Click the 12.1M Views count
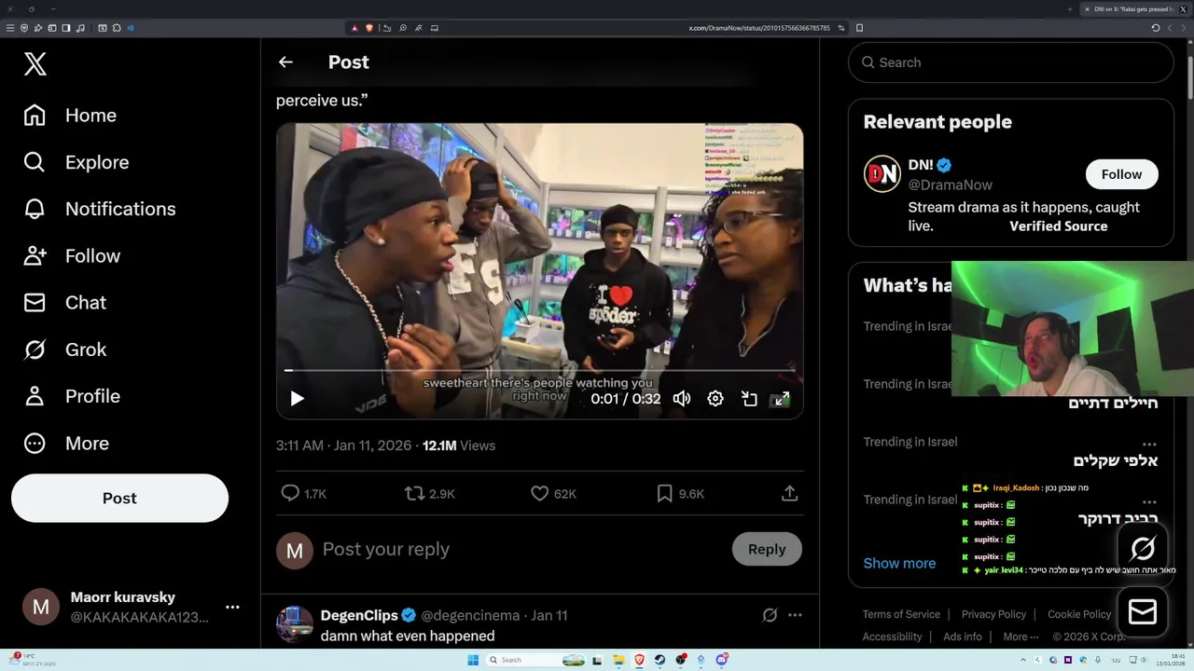This screenshot has height=671, width=1194. [459, 445]
